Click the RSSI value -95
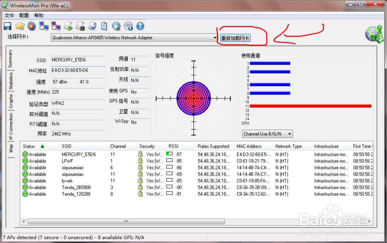The image size is (387, 243). tap(179, 161)
